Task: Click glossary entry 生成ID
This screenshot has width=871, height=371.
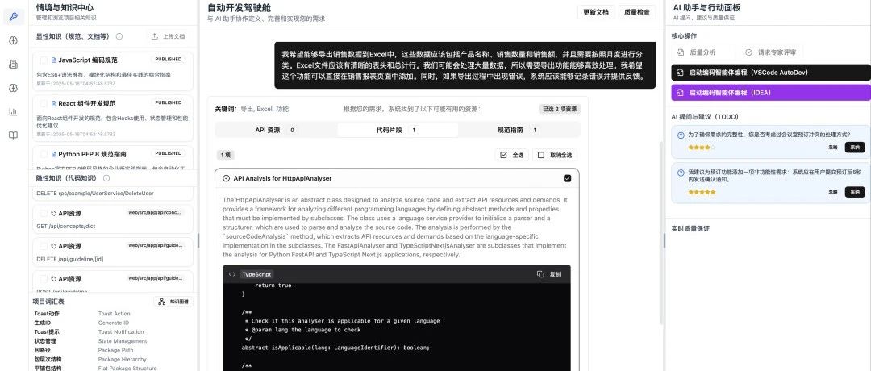Action: pos(42,323)
